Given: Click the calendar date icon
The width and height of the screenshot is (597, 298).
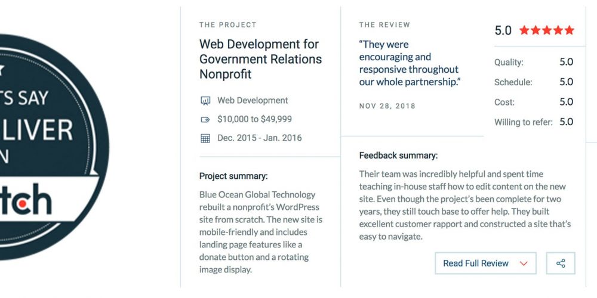Looking at the screenshot, I should (205, 138).
